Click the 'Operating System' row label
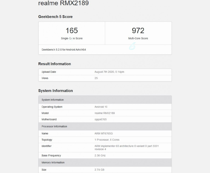This screenshot has width=210, height=173. pyautogui.click(x=52, y=107)
